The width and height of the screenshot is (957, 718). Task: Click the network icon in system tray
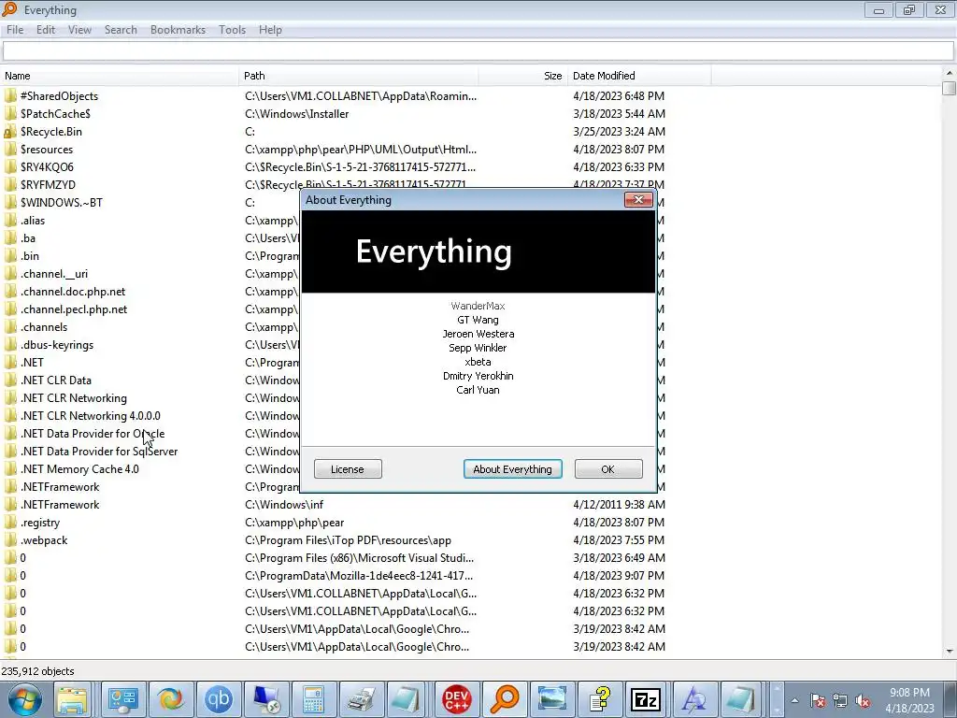click(840, 701)
